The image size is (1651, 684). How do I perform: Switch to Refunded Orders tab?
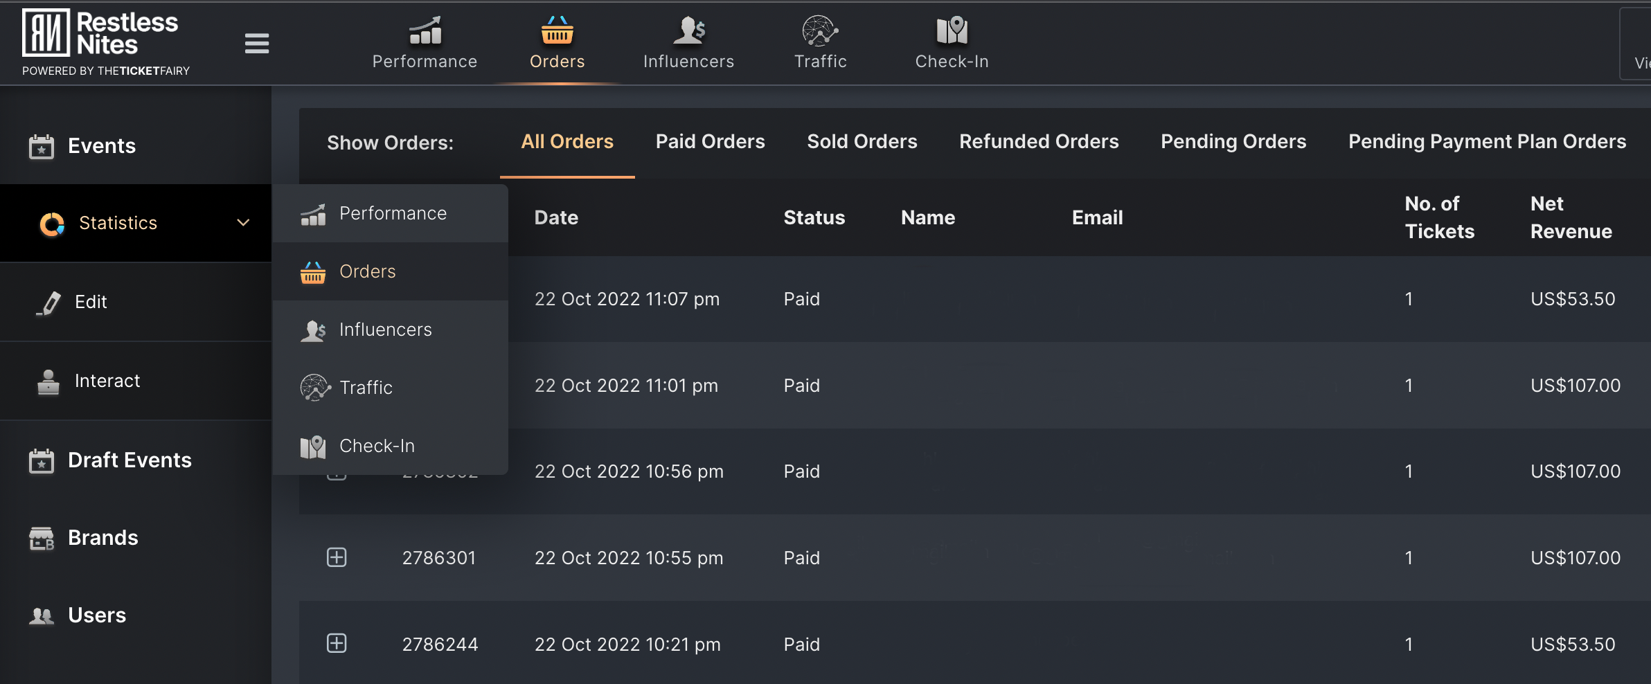click(1039, 141)
